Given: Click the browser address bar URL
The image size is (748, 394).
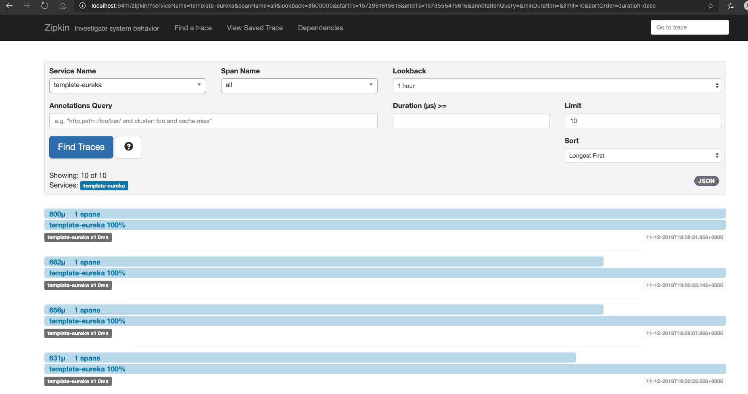Looking at the screenshot, I should click(373, 6).
